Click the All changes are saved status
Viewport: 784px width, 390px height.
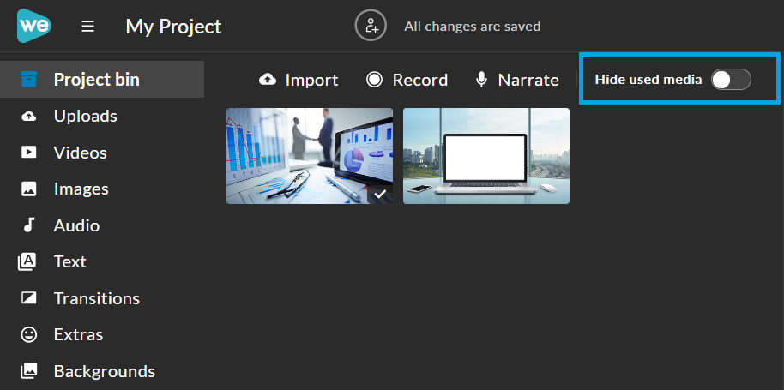coord(472,26)
